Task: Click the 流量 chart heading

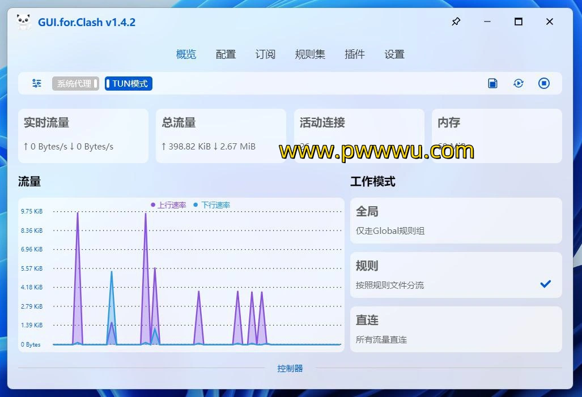Action: (x=29, y=181)
